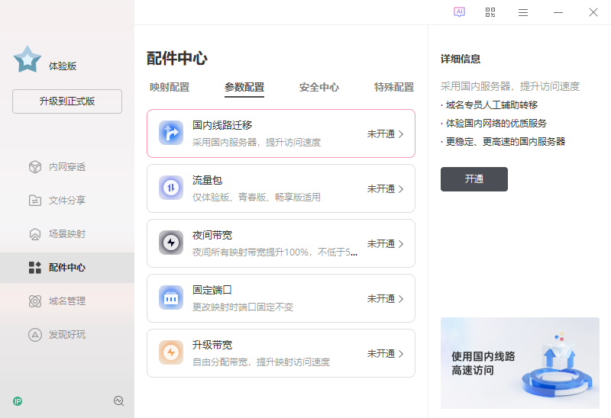Image resolution: width=611 pixels, height=418 pixels.
Task: Open the hamburger menu in title bar
Action: (x=523, y=12)
